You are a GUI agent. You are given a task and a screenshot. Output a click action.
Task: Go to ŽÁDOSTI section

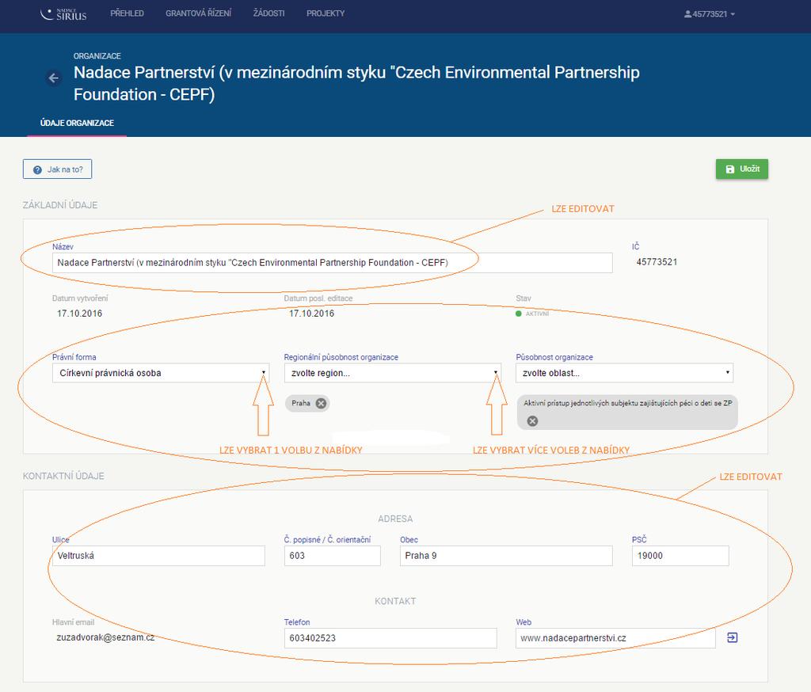268,13
